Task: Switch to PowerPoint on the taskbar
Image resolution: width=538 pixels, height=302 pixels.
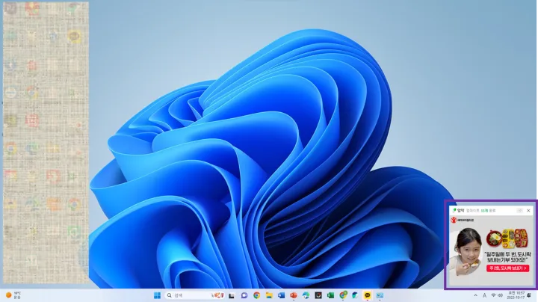Action: [294, 295]
